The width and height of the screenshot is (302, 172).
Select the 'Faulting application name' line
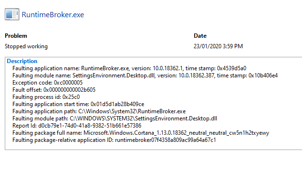click(129, 68)
